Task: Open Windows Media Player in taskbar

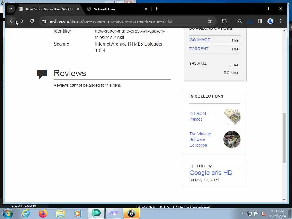Action: point(78,213)
